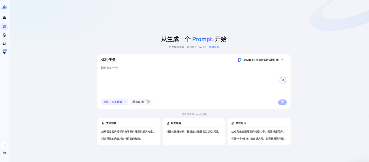Click the 多轮对话 card heading

[241, 123]
